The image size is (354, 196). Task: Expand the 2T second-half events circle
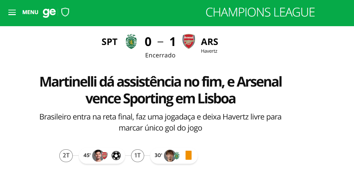tap(66, 155)
